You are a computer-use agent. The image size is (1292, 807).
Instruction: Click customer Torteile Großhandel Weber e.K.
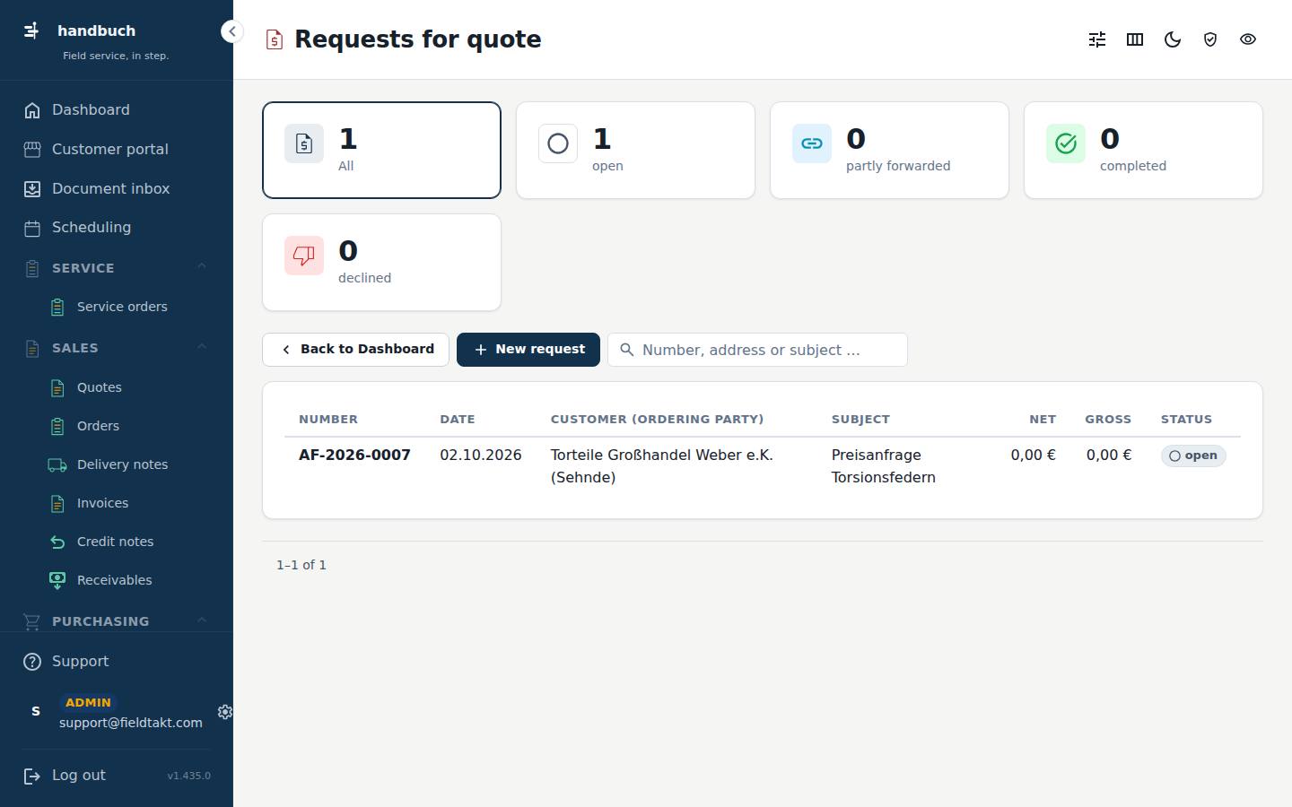pos(661,465)
